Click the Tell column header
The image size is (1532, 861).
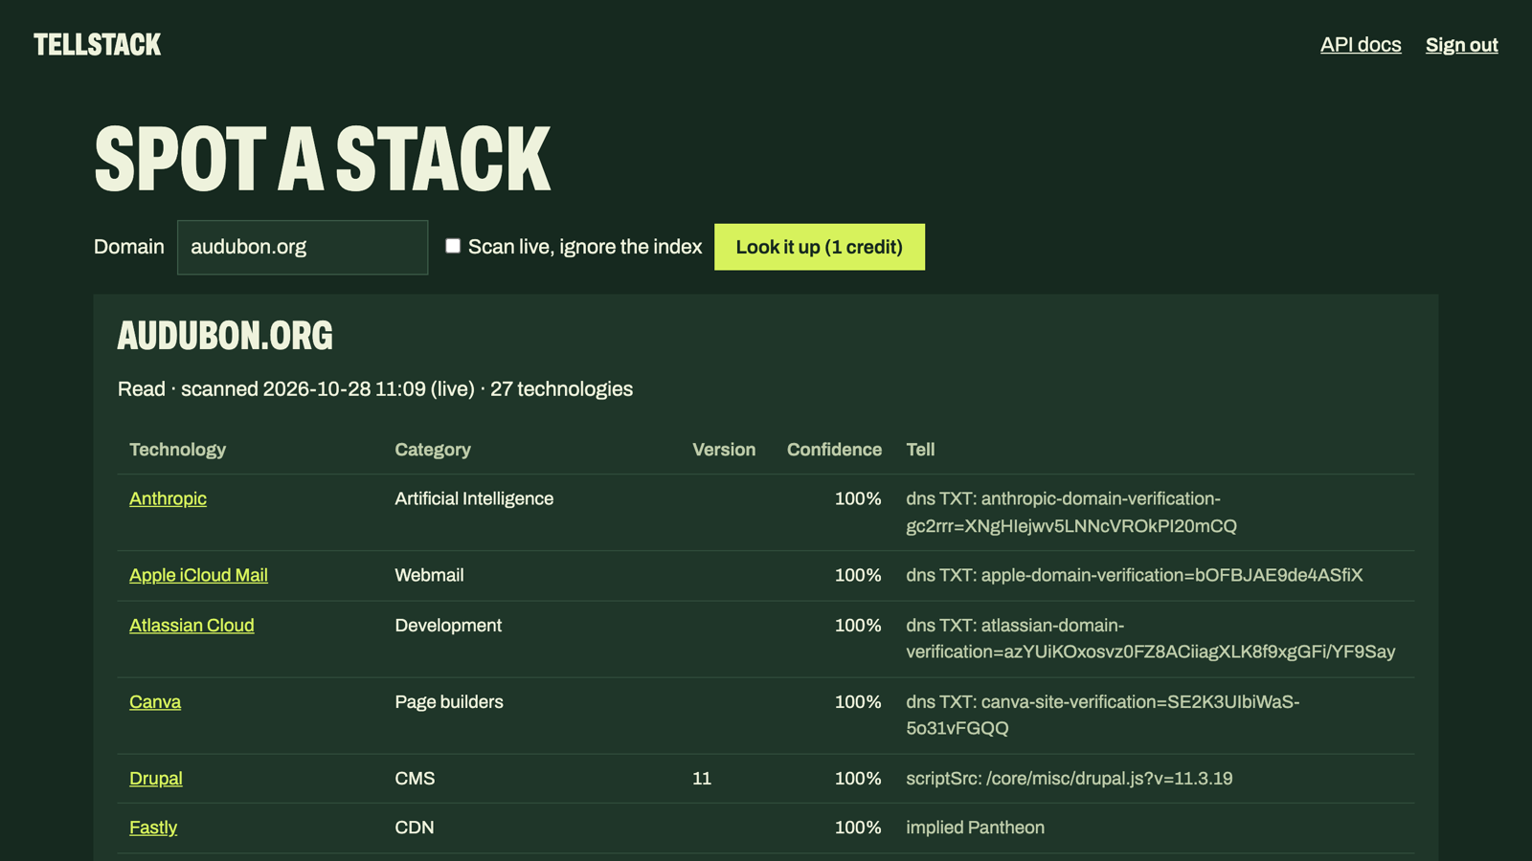(920, 450)
